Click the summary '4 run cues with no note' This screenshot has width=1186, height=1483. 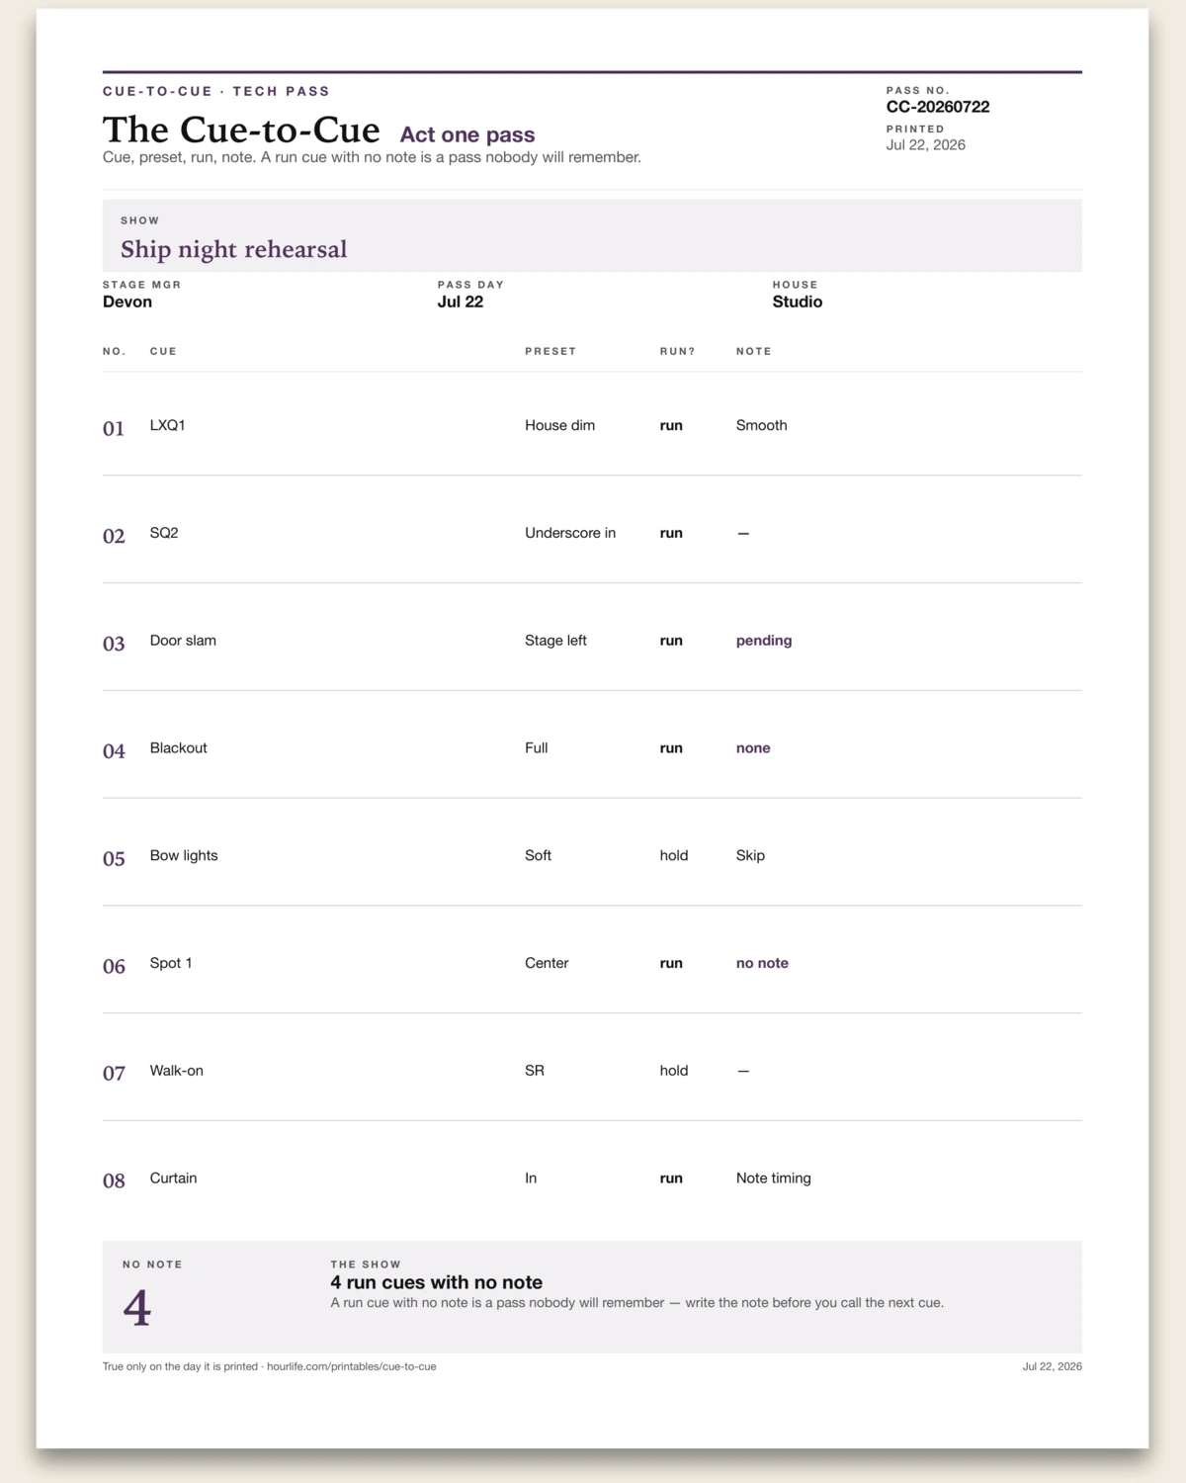tap(437, 1282)
